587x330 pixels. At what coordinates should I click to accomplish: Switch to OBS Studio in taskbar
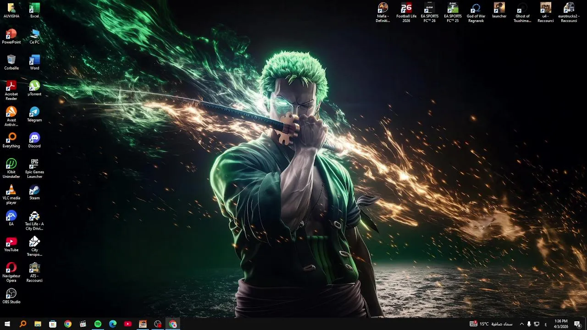[158, 324]
